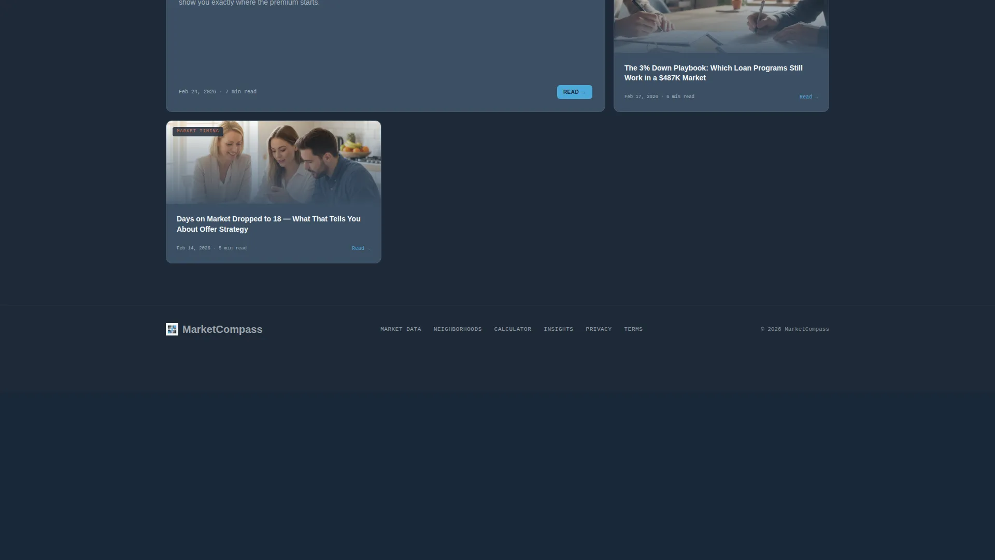
Task: Go to Market Data in footer navigation
Action: coord(401,329)
